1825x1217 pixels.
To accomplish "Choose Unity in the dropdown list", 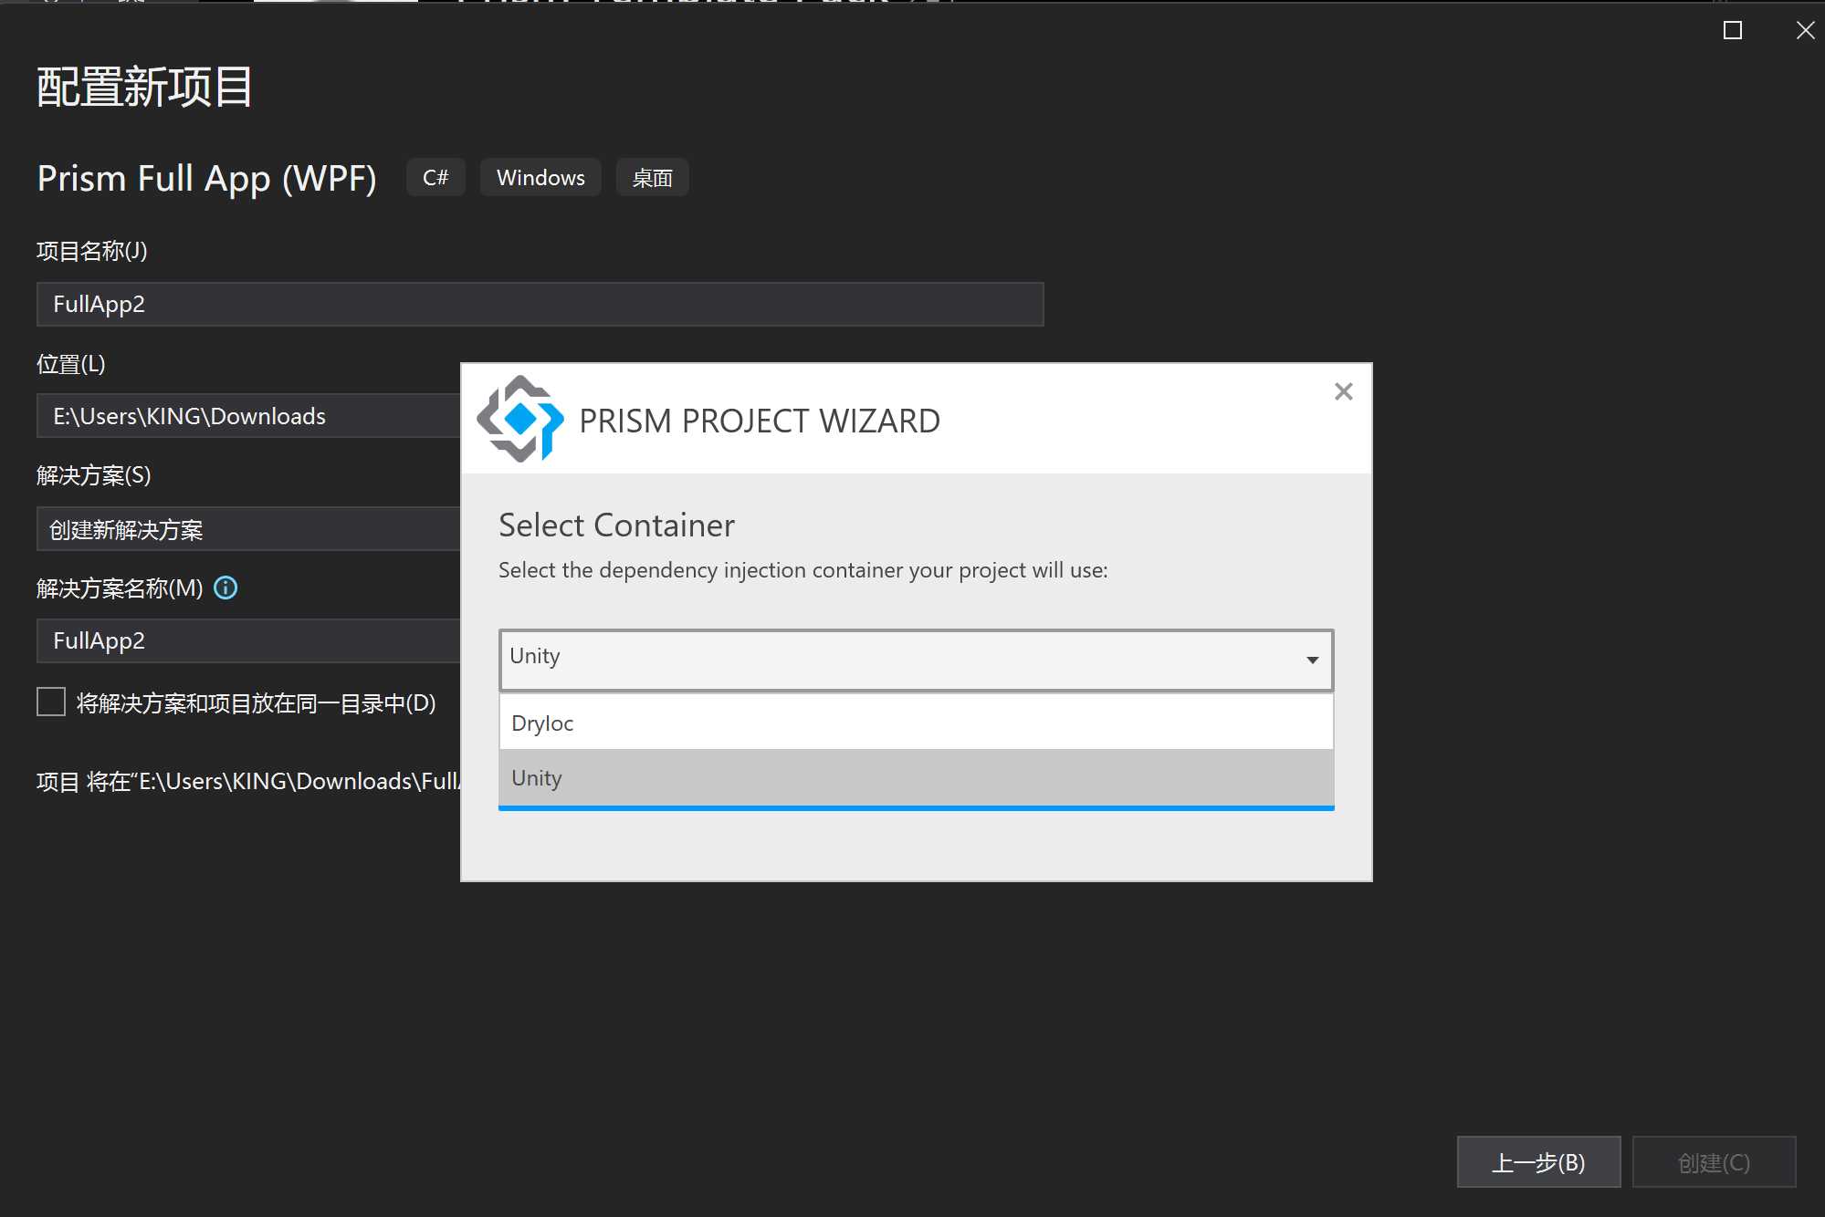I will click(916, 778).
